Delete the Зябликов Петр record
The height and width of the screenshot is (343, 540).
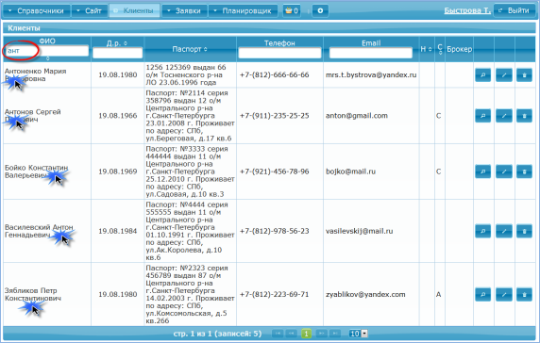pos(524,295)
